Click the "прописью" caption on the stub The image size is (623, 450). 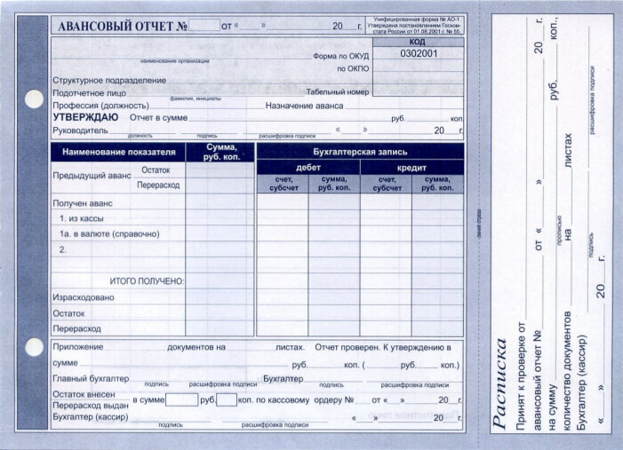(x=559, y=231)
